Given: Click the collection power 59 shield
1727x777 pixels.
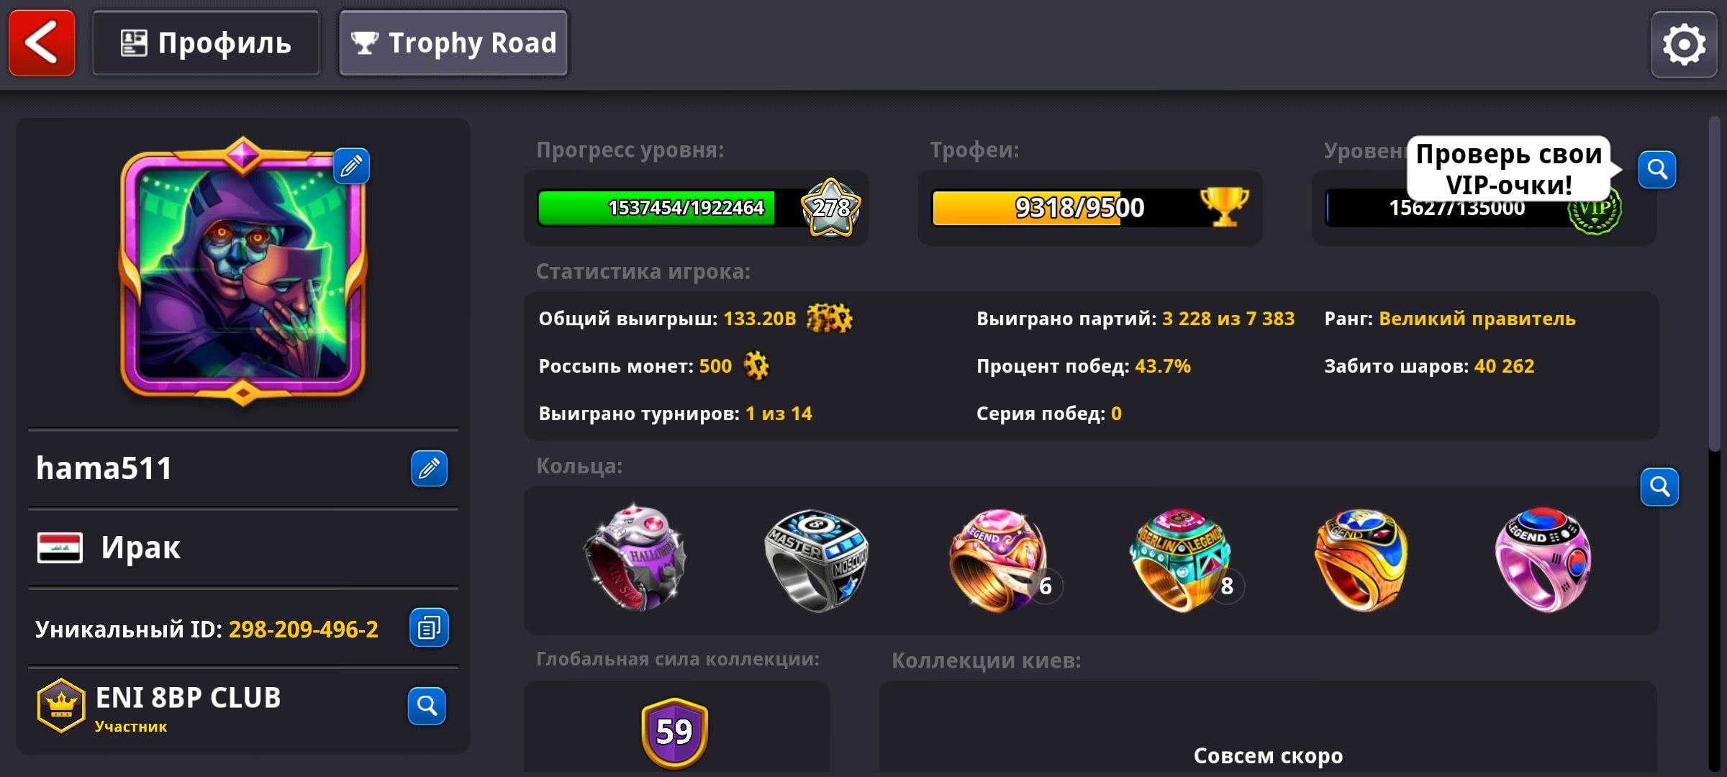Looking at the screenshot, I should point(674,732).
